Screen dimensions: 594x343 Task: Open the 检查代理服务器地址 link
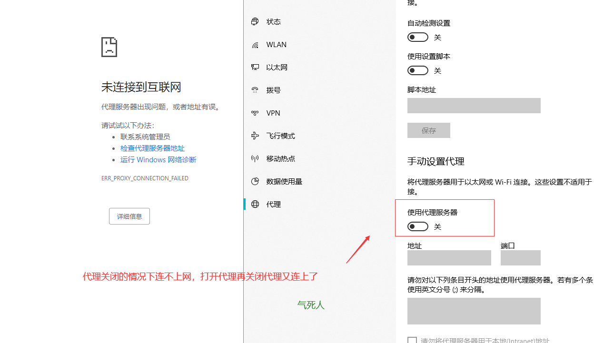152,148
